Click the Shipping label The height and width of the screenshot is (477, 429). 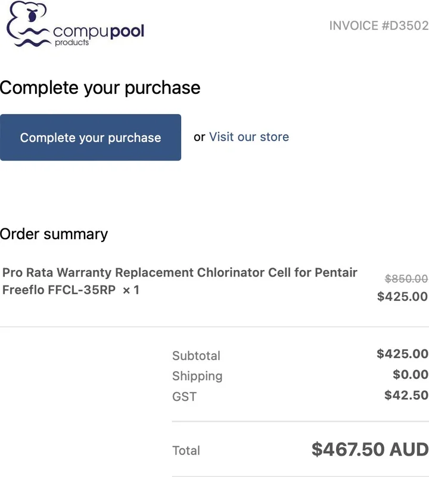click(197, 376)
